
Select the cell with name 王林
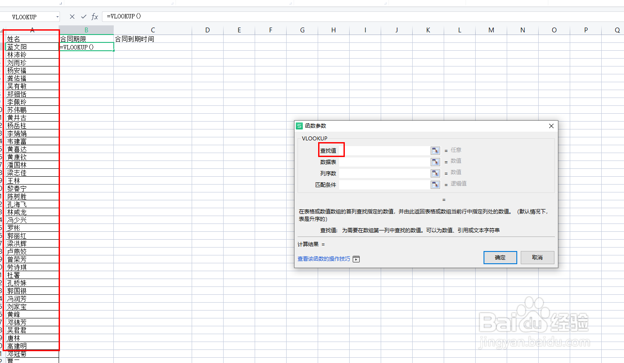click(32, 181)
